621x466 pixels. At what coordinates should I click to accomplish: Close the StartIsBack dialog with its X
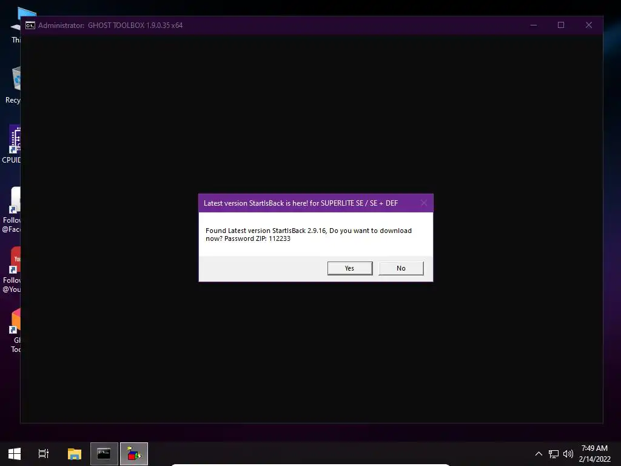coord(424,203)
